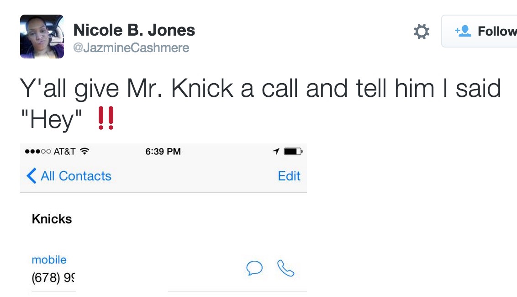Screen dimensions: 517x297
Task: Select the mobile label under Knicks
Action: pos(49,260)
